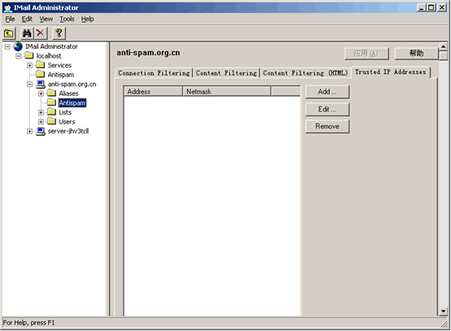Select the Services folder icon

(41, 65)
